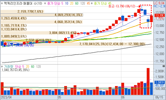This screenshot has height=100, width=166.
Task: Click the 2,558,154(9.0%) volume profile bar
Action: (x=26, y=40)
